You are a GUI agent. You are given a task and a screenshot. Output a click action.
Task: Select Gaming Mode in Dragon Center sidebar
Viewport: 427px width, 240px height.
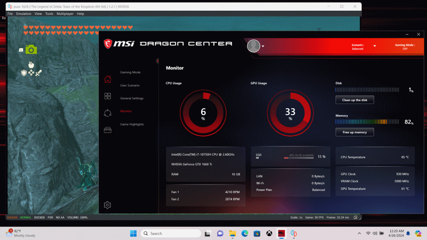tap(130, 72)
